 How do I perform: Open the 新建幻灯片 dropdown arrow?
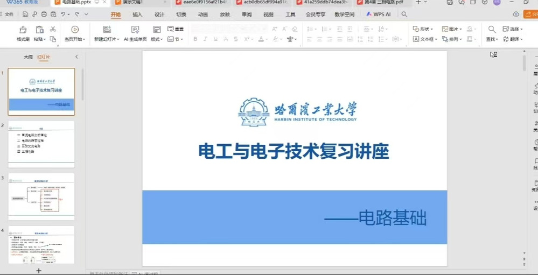[x=118, y=39]
